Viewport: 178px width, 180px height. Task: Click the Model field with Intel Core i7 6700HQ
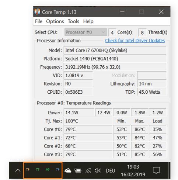[115, 50]
